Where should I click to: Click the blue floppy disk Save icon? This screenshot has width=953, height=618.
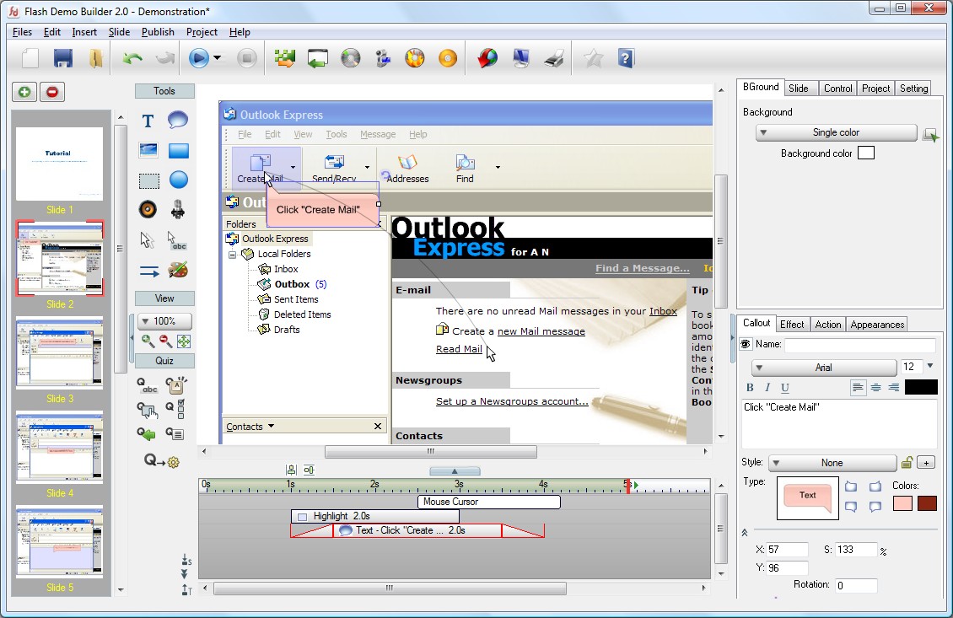[63, 58]
